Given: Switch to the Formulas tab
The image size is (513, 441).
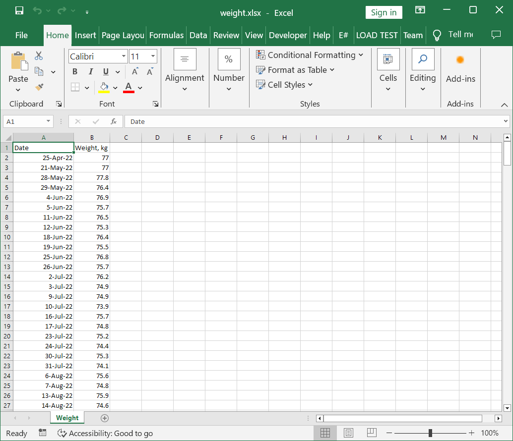Looking at the screenshot, I should (x=166, y=35).
